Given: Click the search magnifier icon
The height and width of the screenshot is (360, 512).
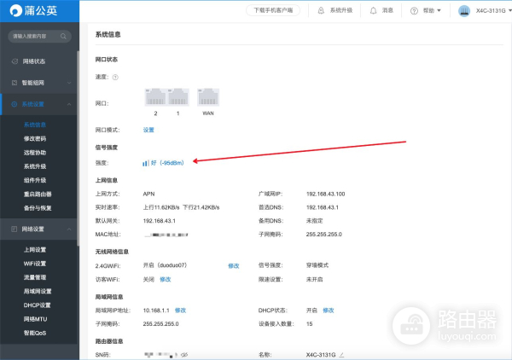Looking at the screenshot, I should pyautogui.click(x=63, y=36).
